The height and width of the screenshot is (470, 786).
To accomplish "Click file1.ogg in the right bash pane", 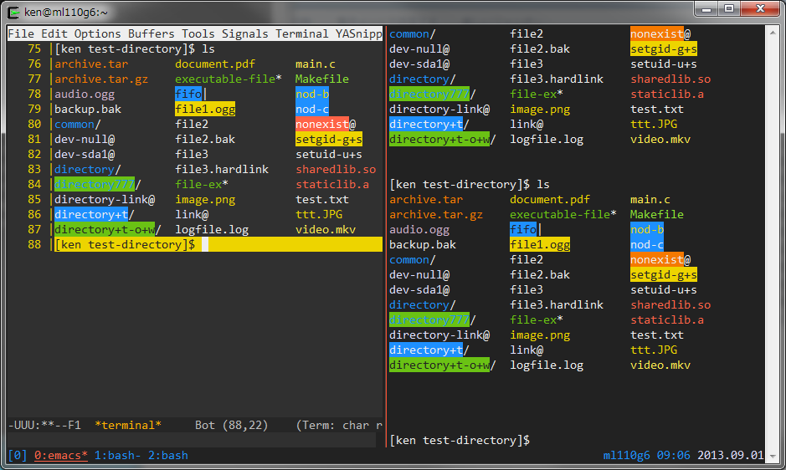I will pyautogui.click(x=540, y=244).
